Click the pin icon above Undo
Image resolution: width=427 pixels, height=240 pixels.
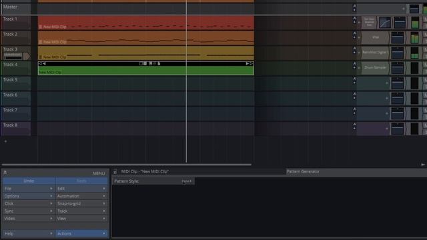click(5, 172)
